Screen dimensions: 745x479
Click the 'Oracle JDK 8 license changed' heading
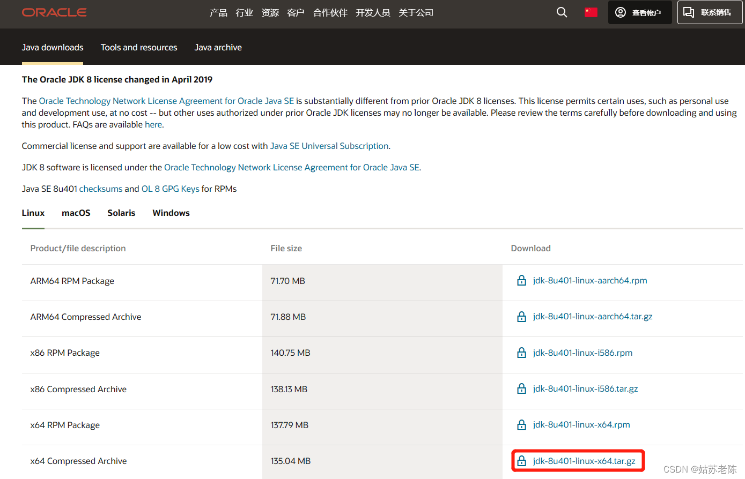[x=117, y=79]
